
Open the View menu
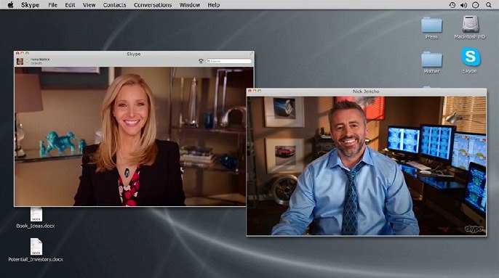pos(89,5)
